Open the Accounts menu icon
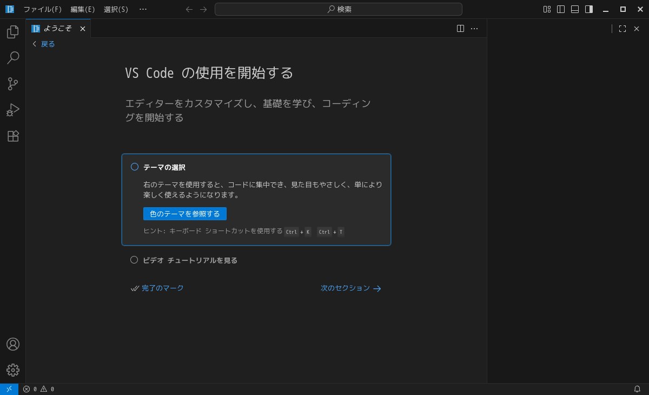Screen dimensions: 649x395 [13, 344]
